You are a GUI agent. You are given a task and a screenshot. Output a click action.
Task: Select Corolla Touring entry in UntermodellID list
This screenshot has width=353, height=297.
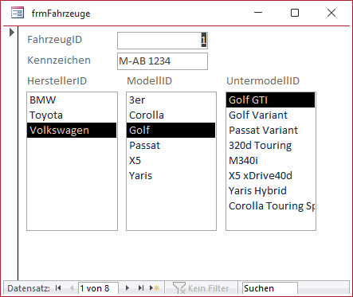pyautogui.click(x=271, y=206)
